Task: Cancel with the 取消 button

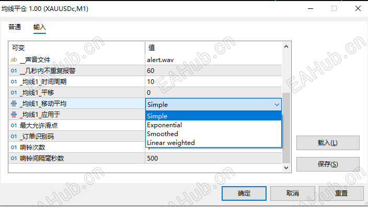Action: click(292, 193)
